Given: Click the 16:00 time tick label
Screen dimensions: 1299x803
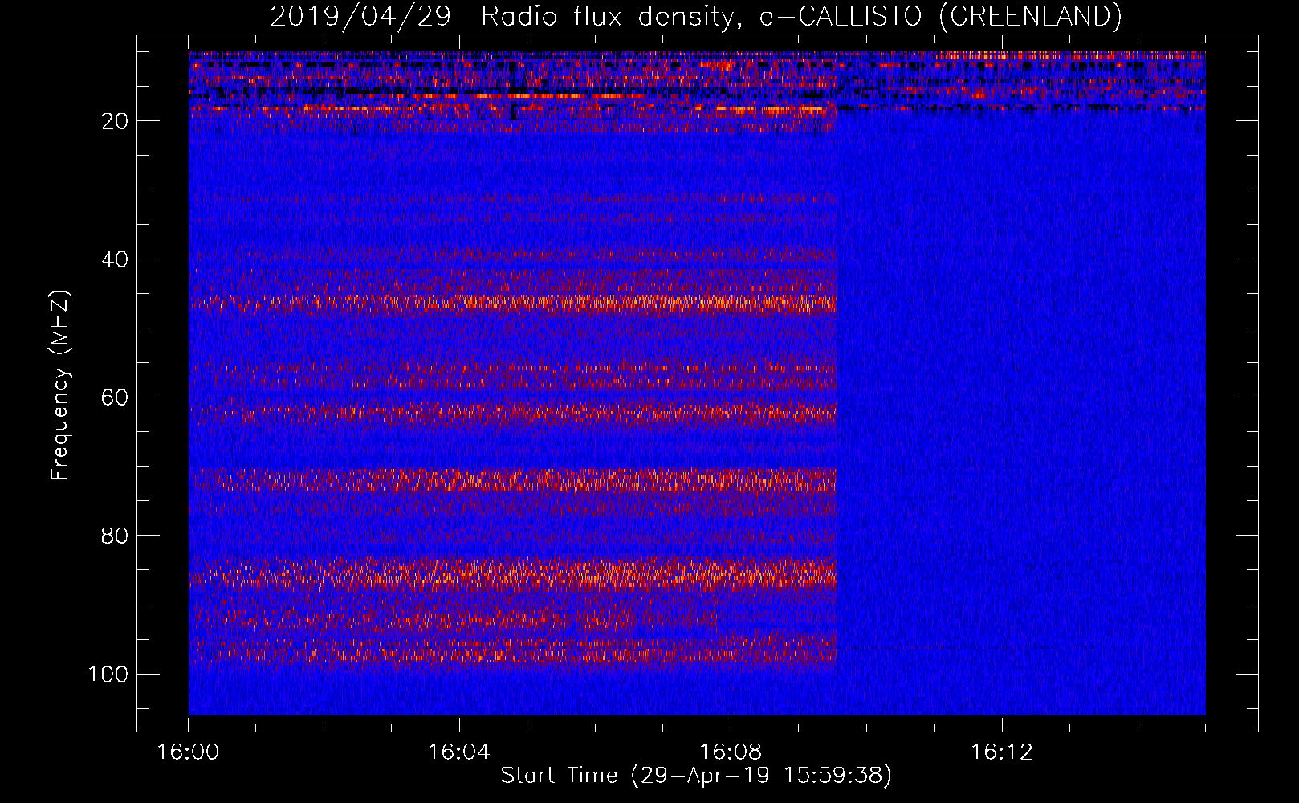Looking at the screenshot, I should [188, 752].
